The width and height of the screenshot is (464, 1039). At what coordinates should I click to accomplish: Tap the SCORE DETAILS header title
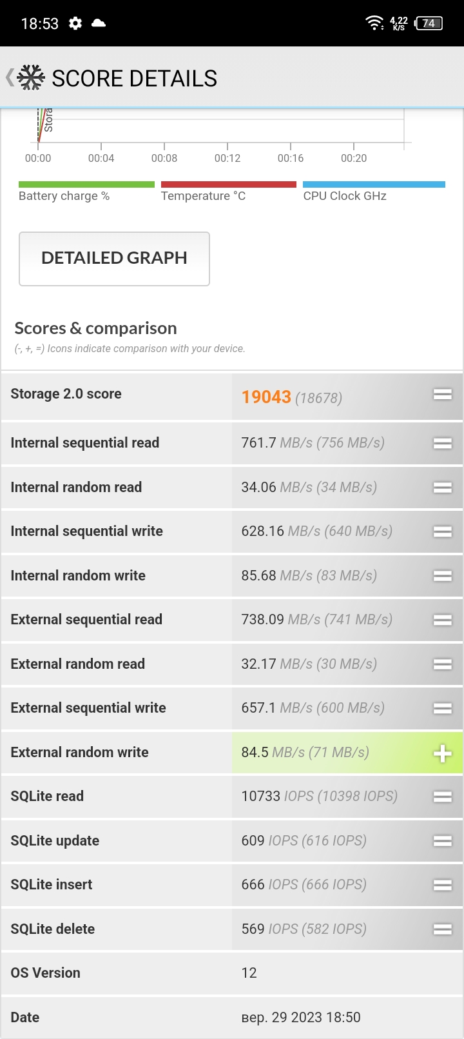tap(134, 79)
